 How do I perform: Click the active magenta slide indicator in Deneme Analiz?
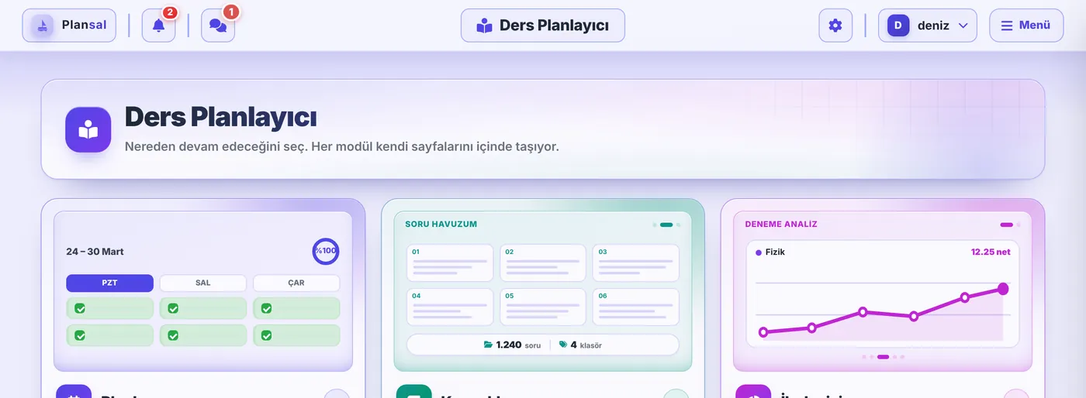(x=1007, y=225)
